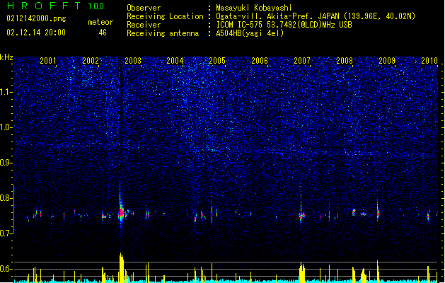445x283 pixels.
Task: Click the 2001 time marker
Action: coord(48,60)
